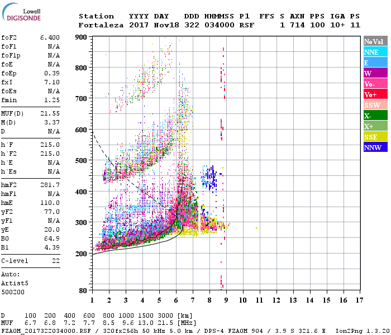Click the MUF(D) value 21.55
Image resolution: width=391 pixels, height=335 pixels.
[x=50, y=114]
